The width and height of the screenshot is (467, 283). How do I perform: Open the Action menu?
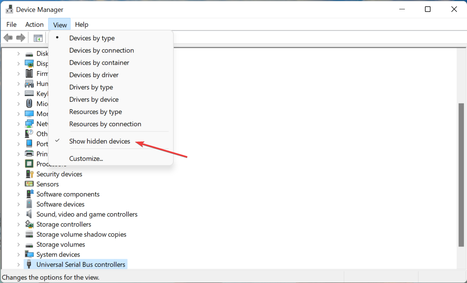pos(34,25)
